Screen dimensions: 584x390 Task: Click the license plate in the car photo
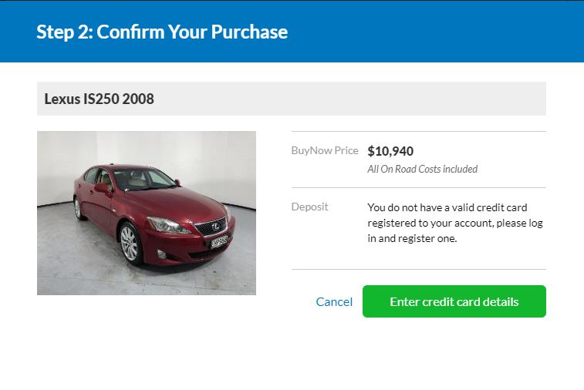click(219, 241)
